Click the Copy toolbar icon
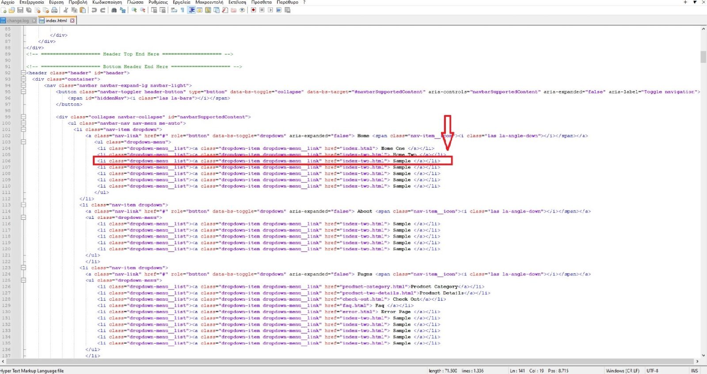The height and width of the screenshot is (374, 707). 74,10
